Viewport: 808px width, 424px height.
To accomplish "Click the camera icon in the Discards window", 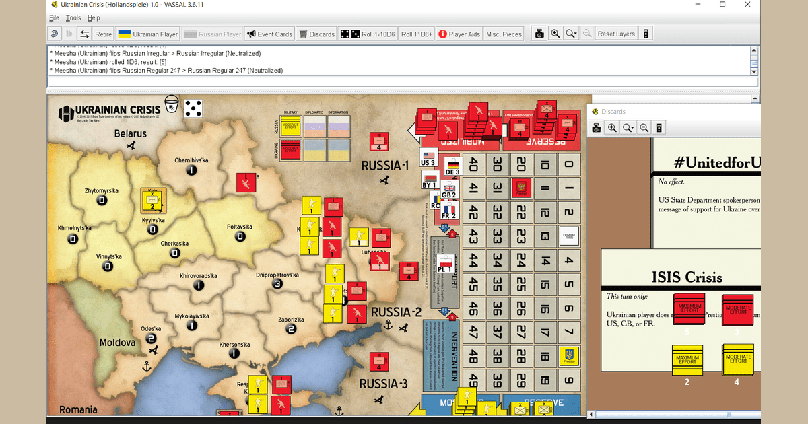I will click(597, 127).
